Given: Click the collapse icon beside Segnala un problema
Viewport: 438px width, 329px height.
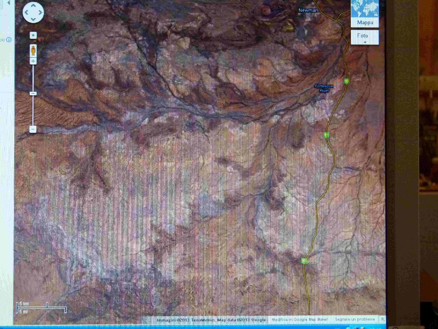Looking at the screenshot, I should 383,319.
